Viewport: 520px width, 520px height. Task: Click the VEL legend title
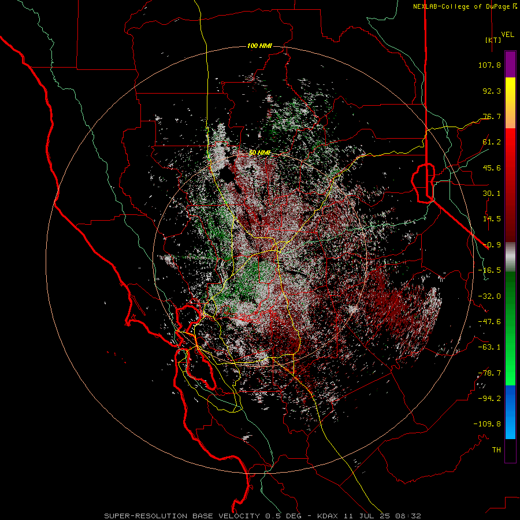(x=507, y=35)
